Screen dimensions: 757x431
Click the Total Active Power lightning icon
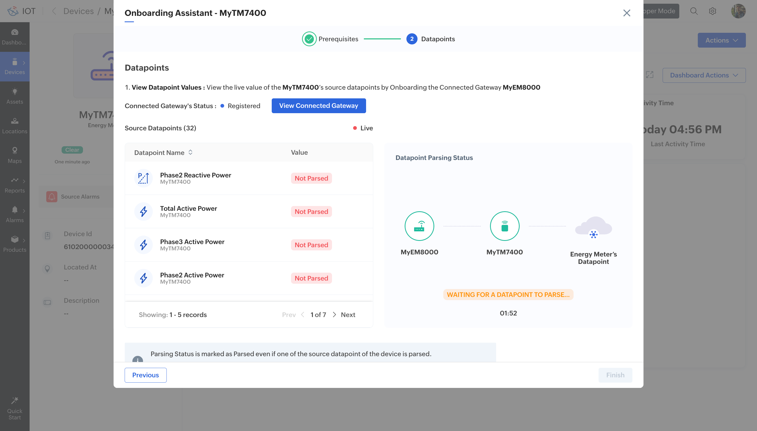[144, 211]
